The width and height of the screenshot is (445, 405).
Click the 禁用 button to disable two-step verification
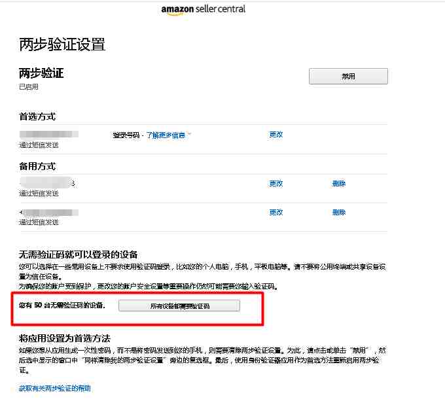[x=348, y=76]
